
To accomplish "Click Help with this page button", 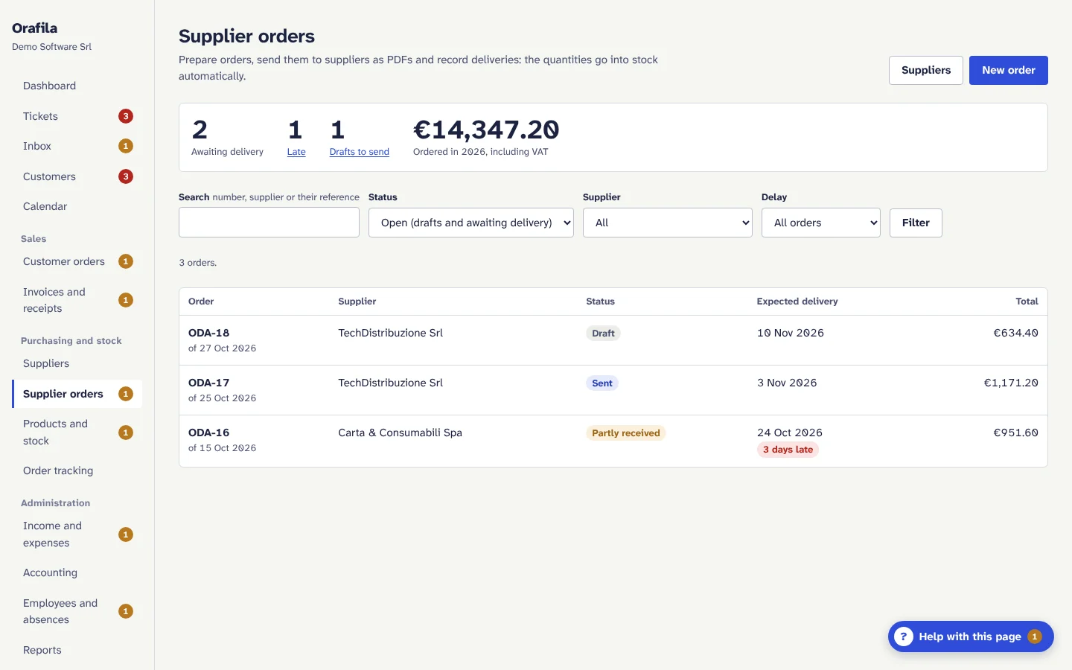I will point(971,636).
